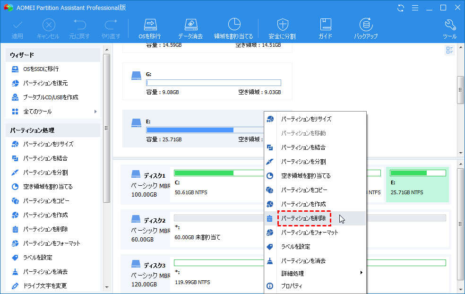
Task: Select the 60.00GB 未割り当て space on ディスク2
Action: click(217, 230)
